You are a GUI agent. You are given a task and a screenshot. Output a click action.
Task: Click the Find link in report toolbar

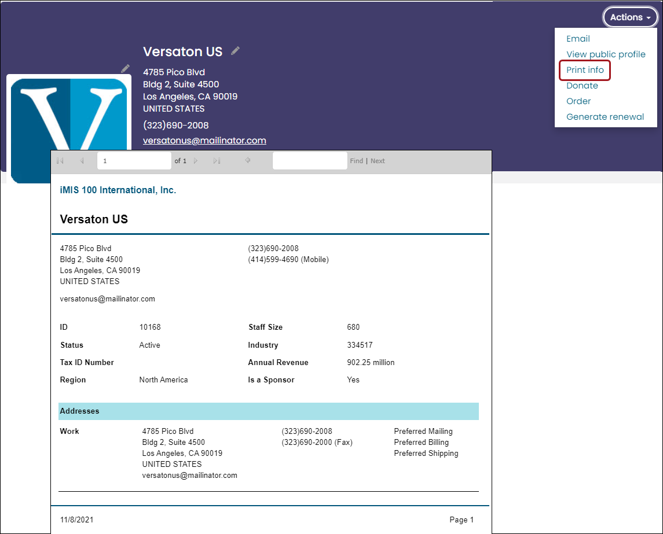pyautogui.click(x=357, y=161)
